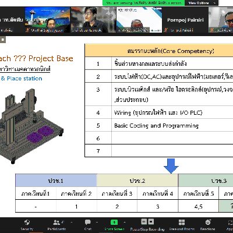Open the View Options dropdown

tap(202, 3)
